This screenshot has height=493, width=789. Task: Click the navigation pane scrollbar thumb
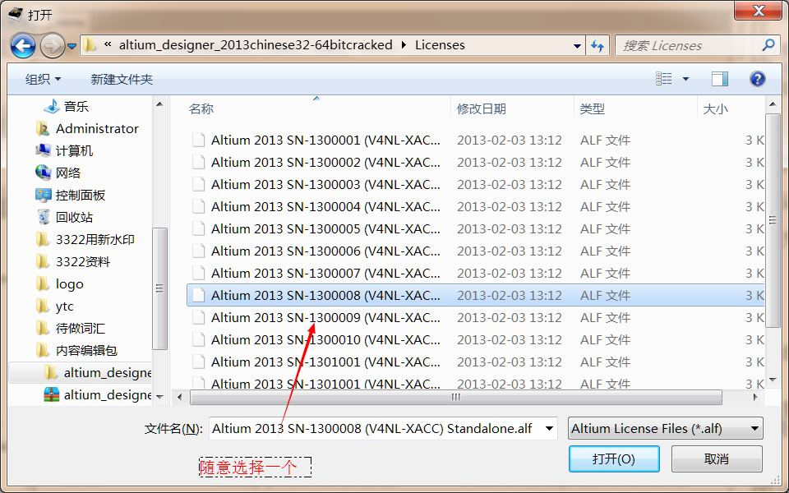pos(159,288)
